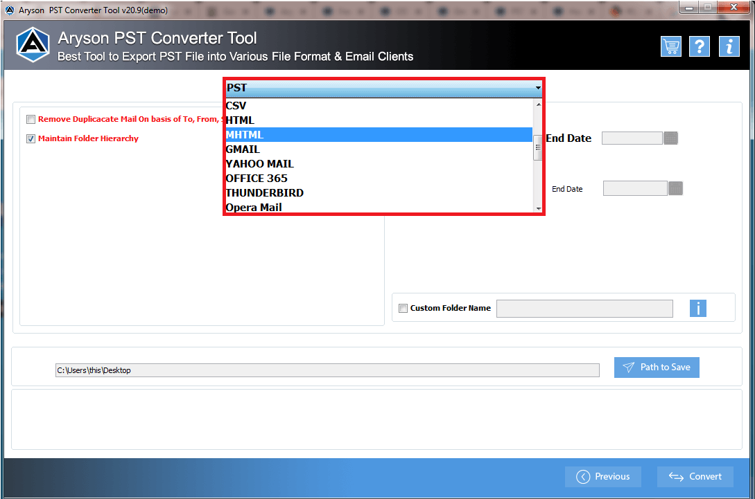The image size is (755, 499).
Task: Click the info icon next to Custom Folder Name
Action: (697, 308)
